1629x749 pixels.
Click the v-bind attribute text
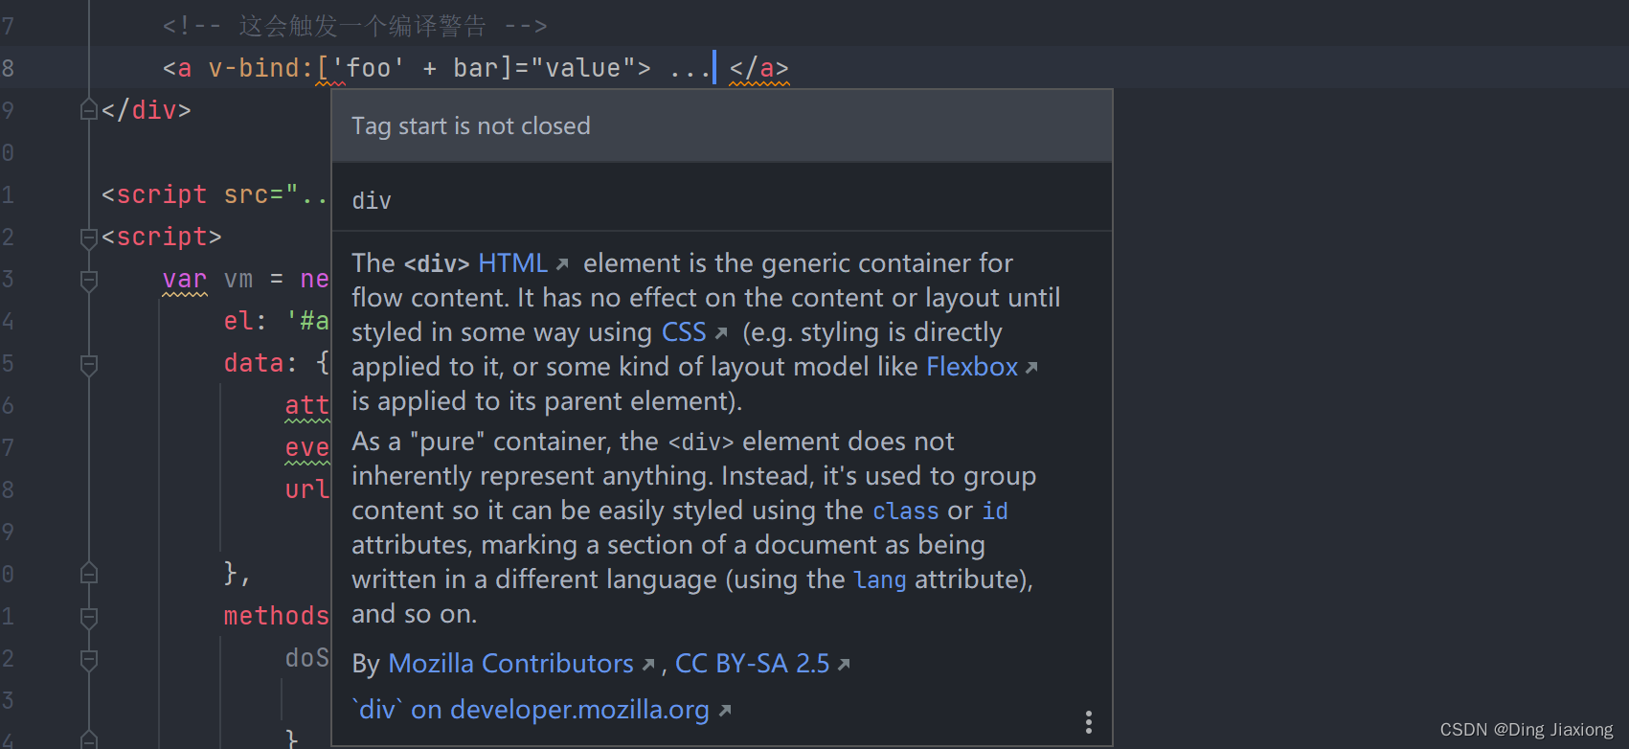click(261, 68)
